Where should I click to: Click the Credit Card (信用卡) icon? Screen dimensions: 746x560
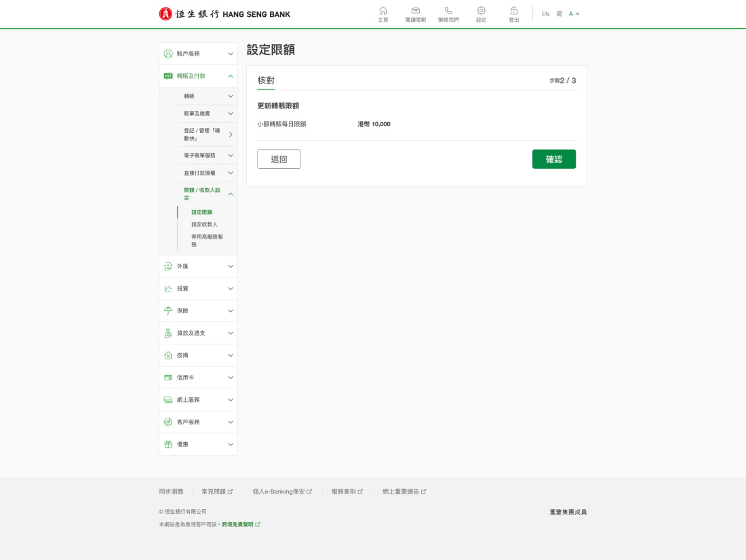(168, 378)
